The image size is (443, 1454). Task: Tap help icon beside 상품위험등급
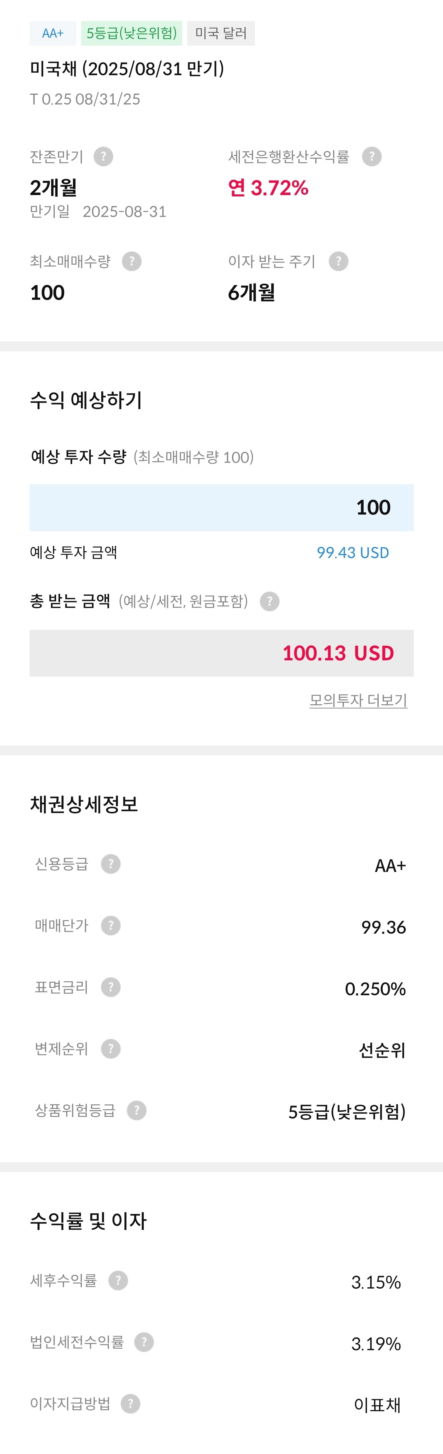pyautogui.click(x=136, y=1110)
